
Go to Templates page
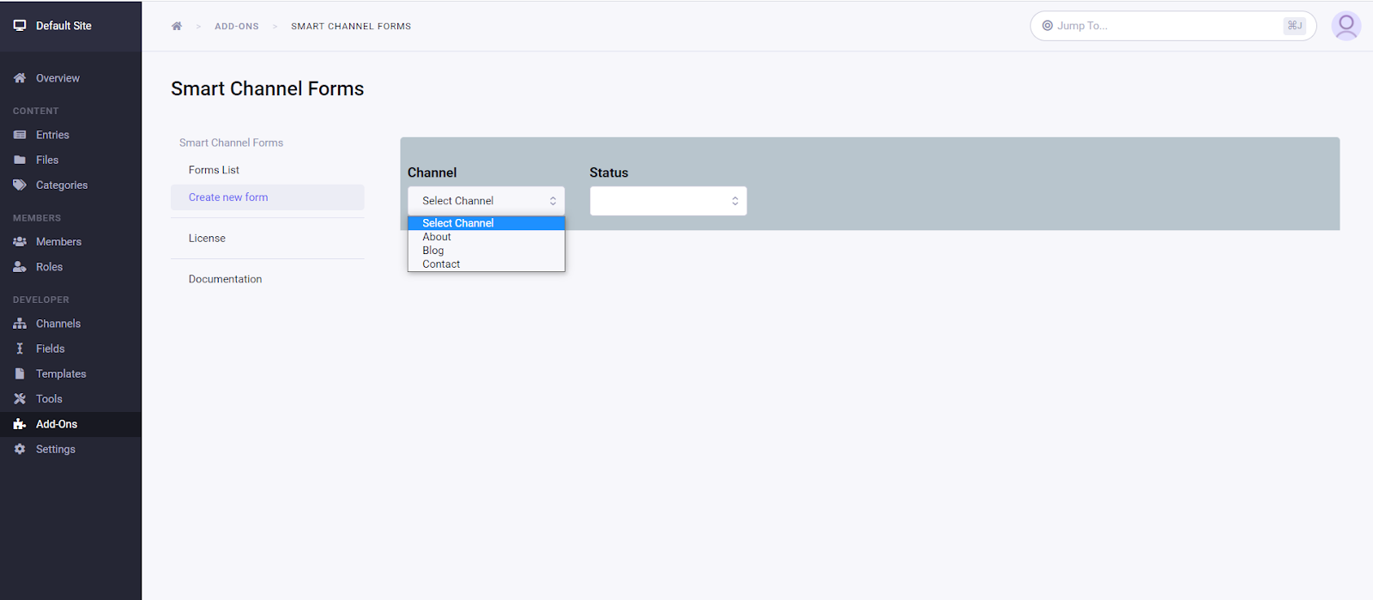pos(61,374)
